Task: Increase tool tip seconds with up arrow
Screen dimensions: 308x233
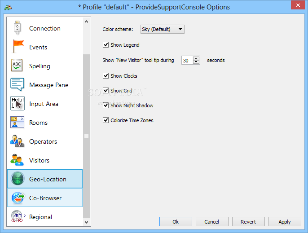Action: (x=196, y=58)
